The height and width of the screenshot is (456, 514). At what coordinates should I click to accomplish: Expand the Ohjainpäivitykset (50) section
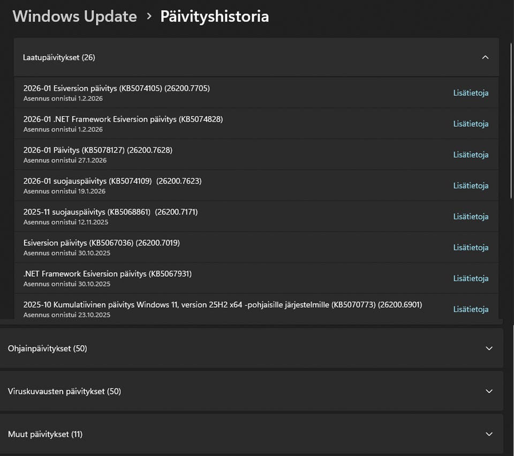[488, 348]
